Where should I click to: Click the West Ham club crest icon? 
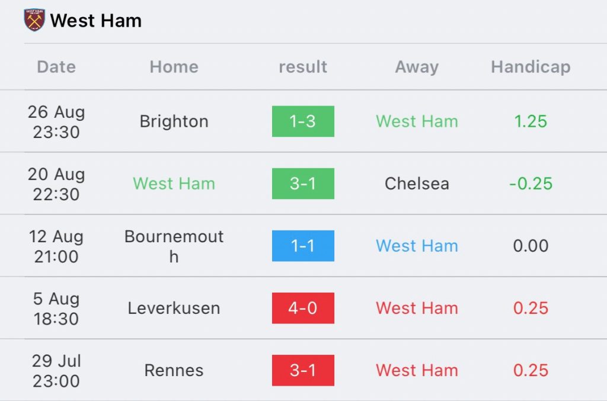coord(34,20)
